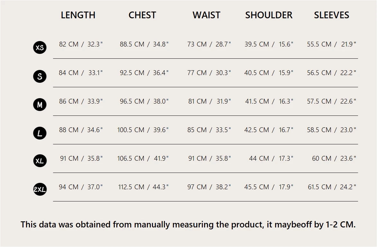Choose the M size badge
377x247 pixels.
tap(40, 105)
